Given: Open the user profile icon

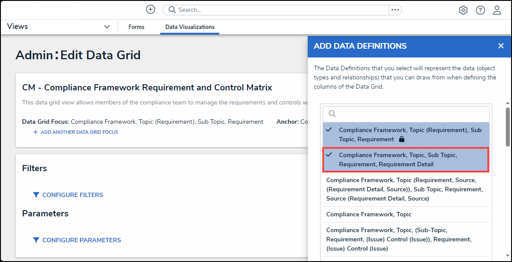Looking at the screenshot, I should click(497, 10).
